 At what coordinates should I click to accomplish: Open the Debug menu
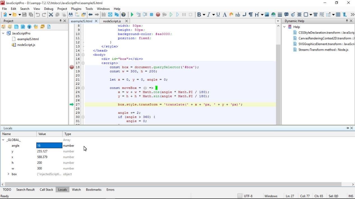pyautogui.click(x=49, y=9)
